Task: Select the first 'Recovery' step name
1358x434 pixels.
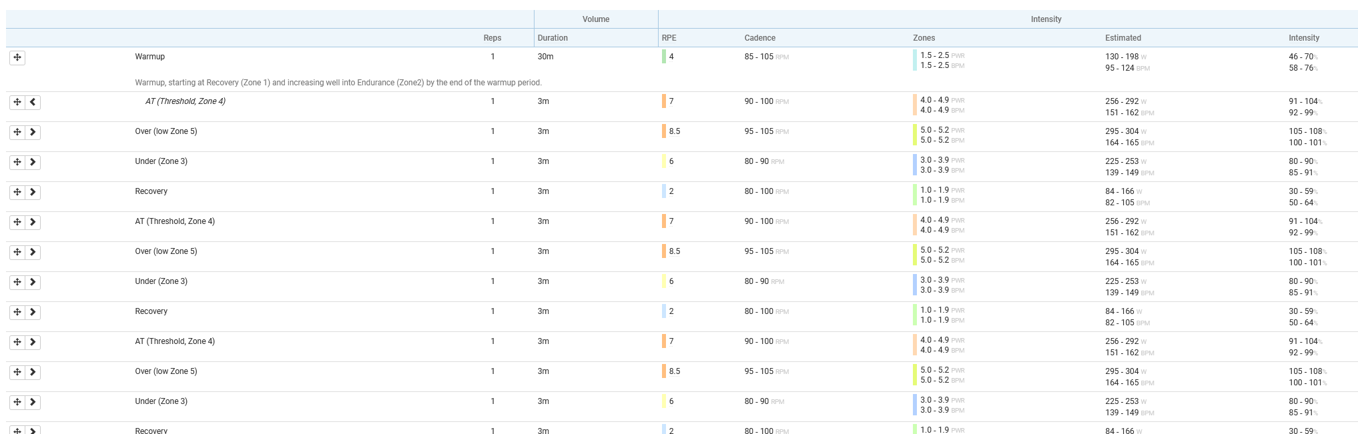Action: pos(151,191)
